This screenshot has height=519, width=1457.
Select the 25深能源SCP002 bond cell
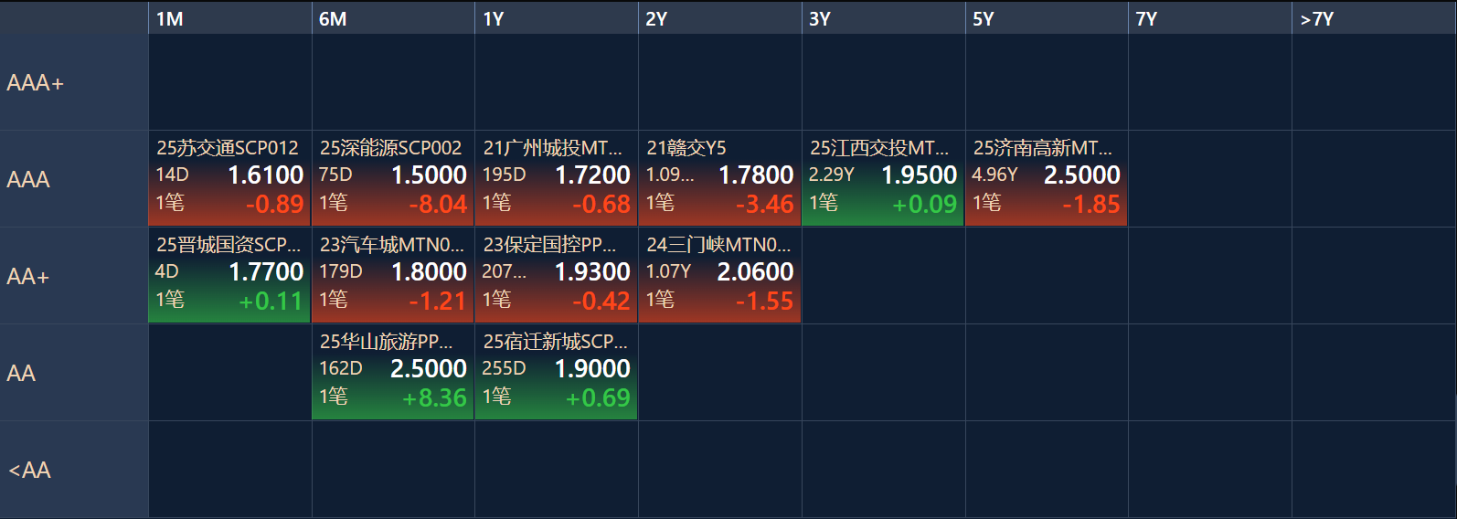pyautogui.click(x=393, y=178)
